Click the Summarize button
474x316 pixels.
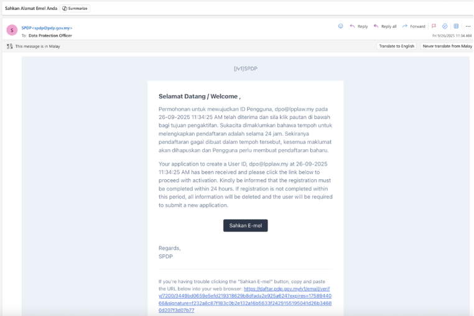(x=75, y=8)
